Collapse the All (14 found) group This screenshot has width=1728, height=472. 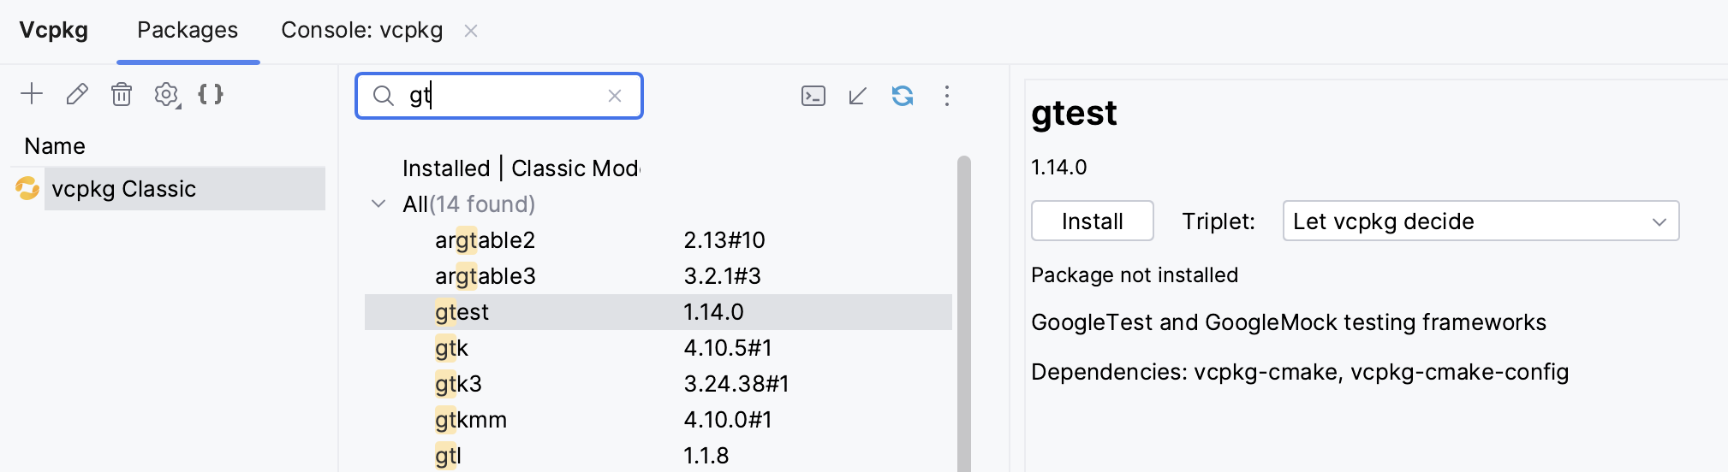(x=378, y=204)
